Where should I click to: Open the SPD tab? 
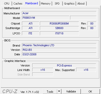(57, 4)
